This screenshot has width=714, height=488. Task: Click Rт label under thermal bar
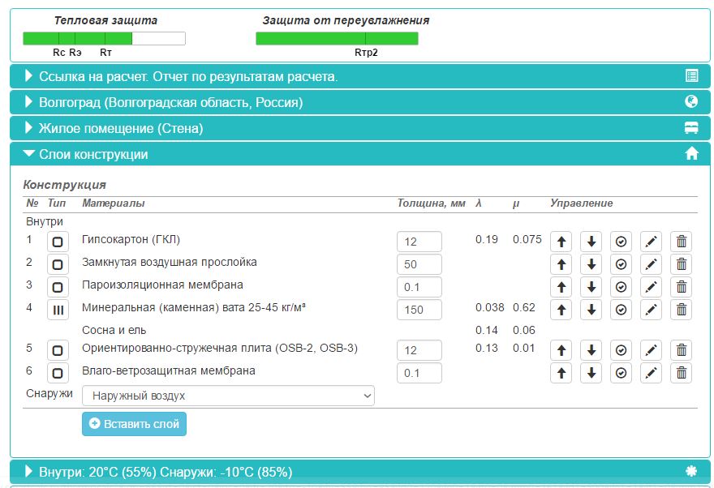(x=105, y=53)
